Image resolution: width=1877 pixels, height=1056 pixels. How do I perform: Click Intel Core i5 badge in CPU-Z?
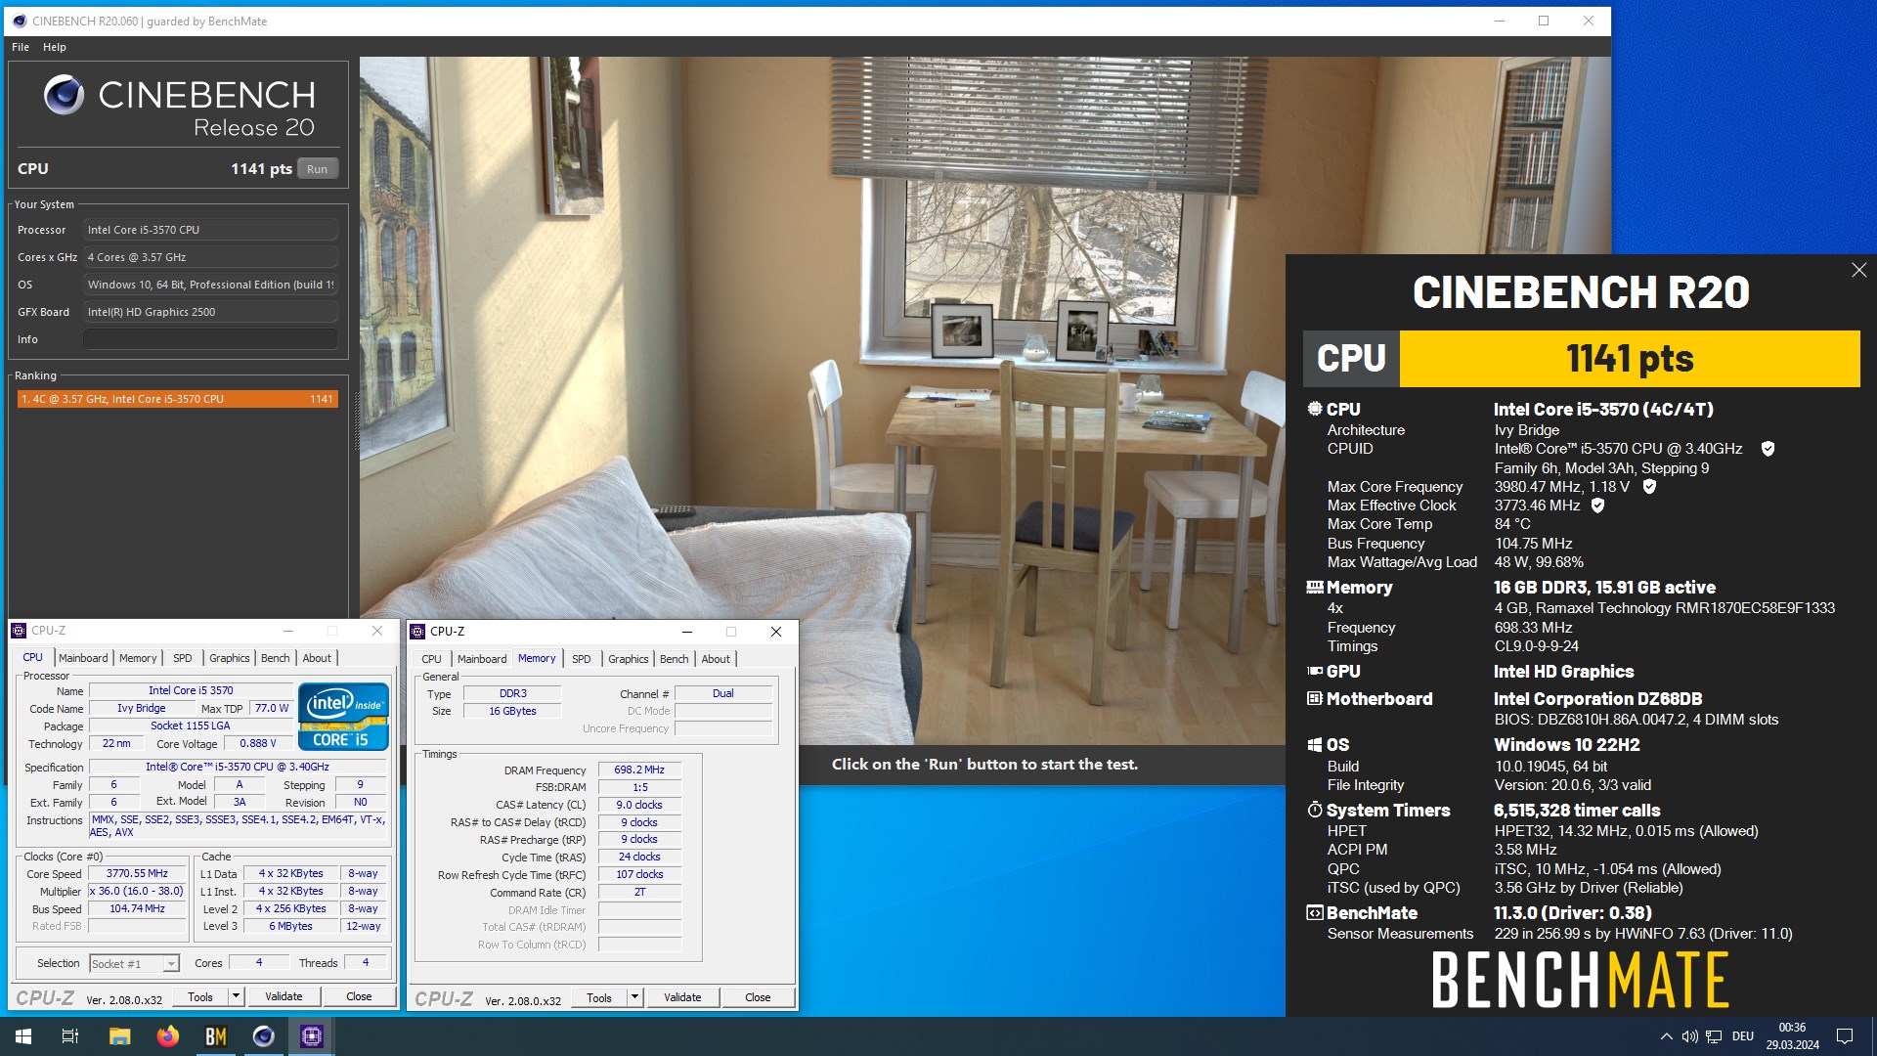(x=343, y=717)
